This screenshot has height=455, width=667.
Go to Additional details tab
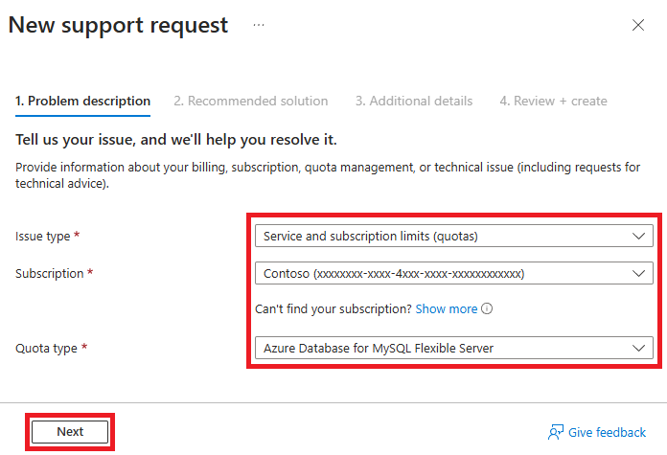414,102
